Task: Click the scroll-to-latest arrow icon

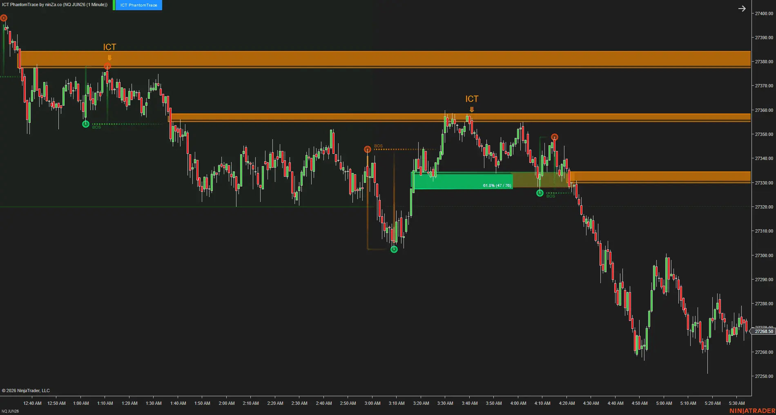Action: (x=742, y=9)
